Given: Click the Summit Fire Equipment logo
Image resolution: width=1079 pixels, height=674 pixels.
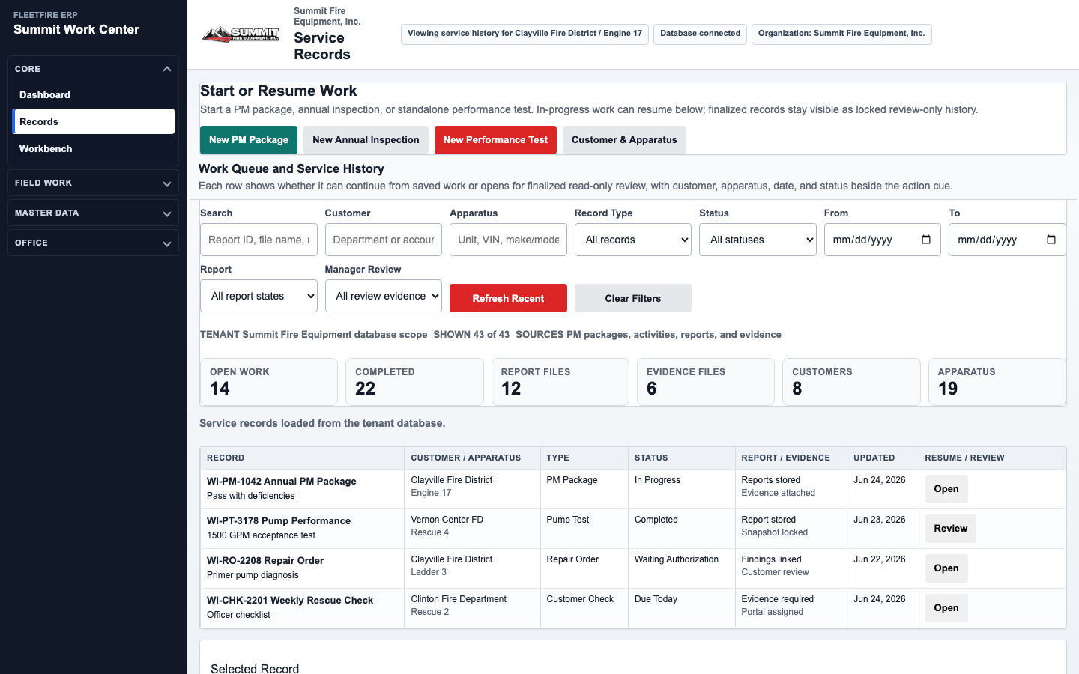Looking at the screenshot, I should click(241, 34).
